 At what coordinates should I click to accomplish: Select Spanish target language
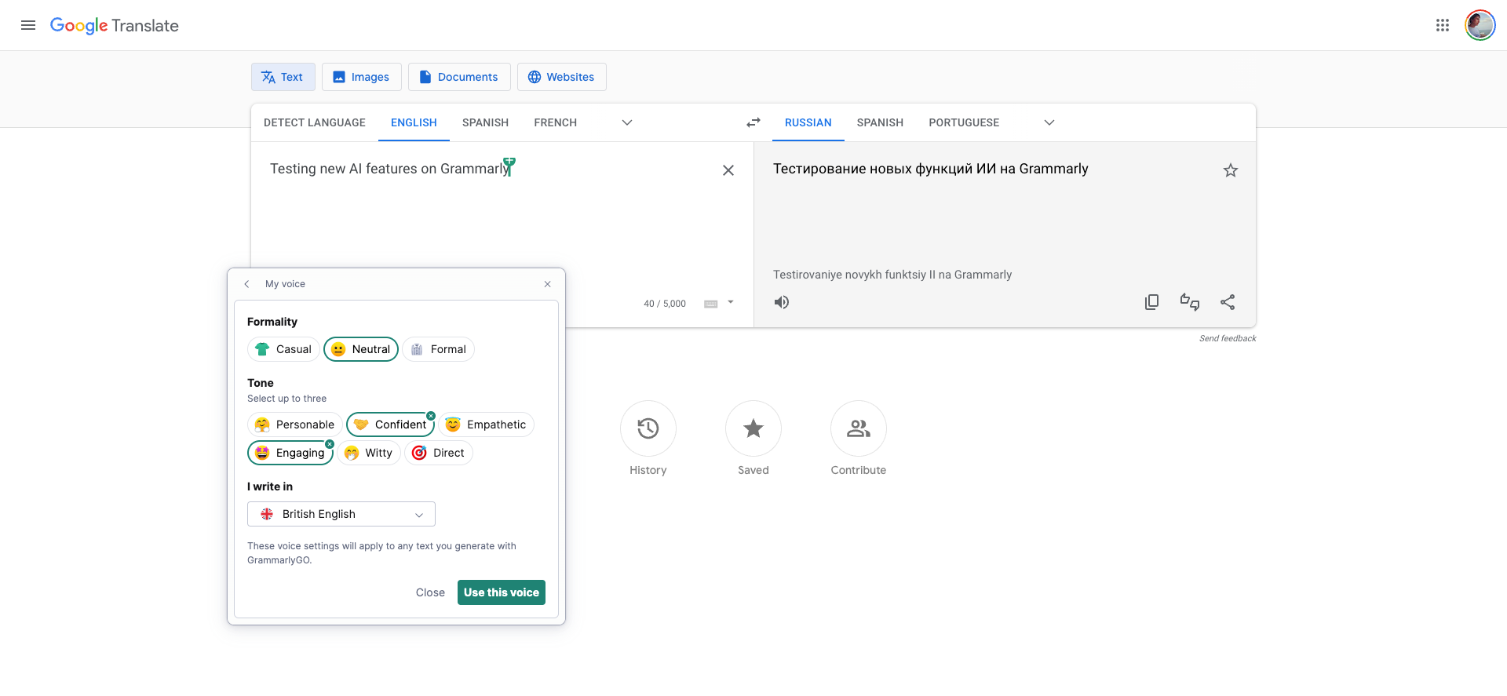click(x=880, y=122)
